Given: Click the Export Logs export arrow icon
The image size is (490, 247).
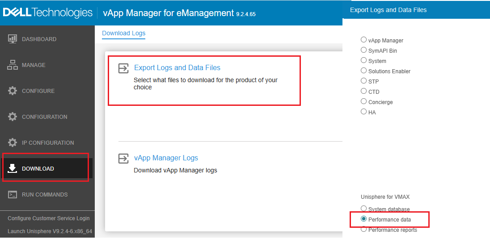Looking at the screenshot, I should (123, 68).
